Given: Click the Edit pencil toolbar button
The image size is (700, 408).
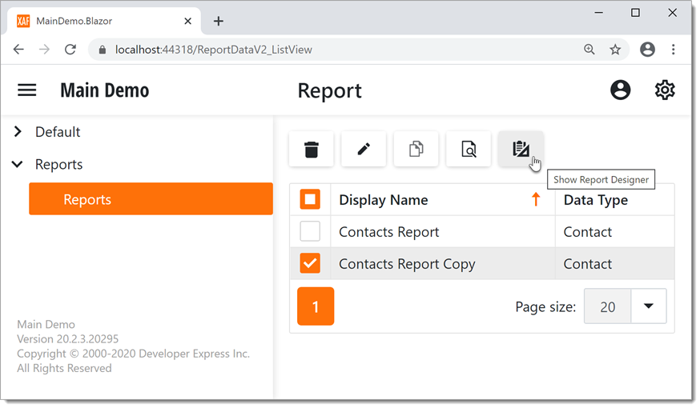Looking at the screenshot, I should (364, 149).
